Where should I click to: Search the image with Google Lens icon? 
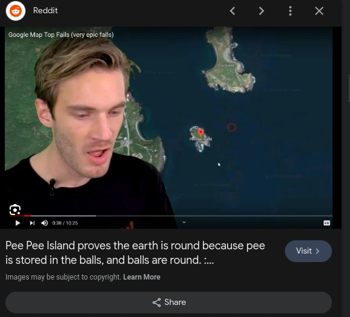coord(15,210)
